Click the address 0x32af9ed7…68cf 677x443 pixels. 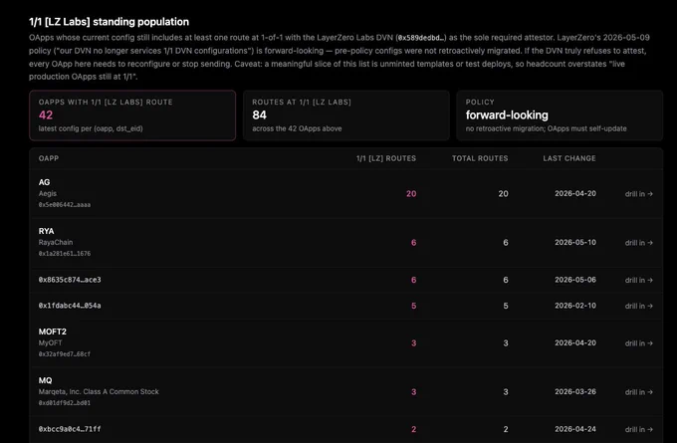coord(65,354)
